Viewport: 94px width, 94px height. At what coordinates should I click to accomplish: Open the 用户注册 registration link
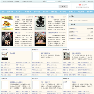point(90,1)
